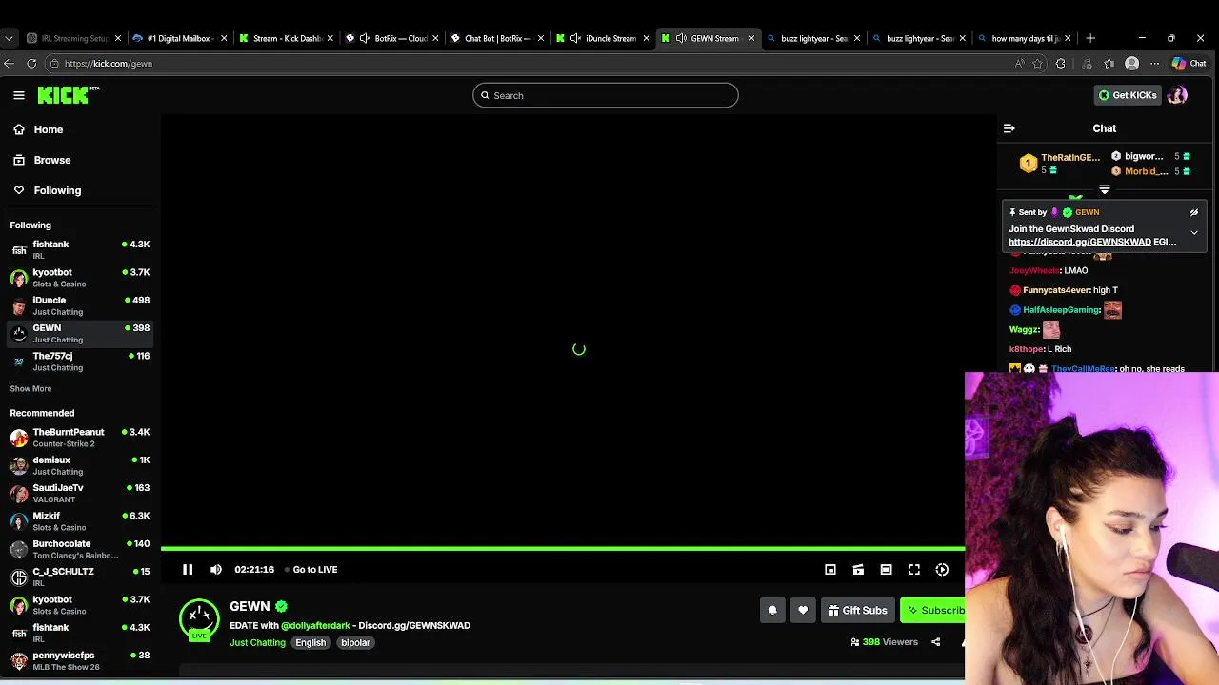The width and height of the screenshot is (1219, 685).
Task: Open new browser tab
Action: pos(1090,38)
